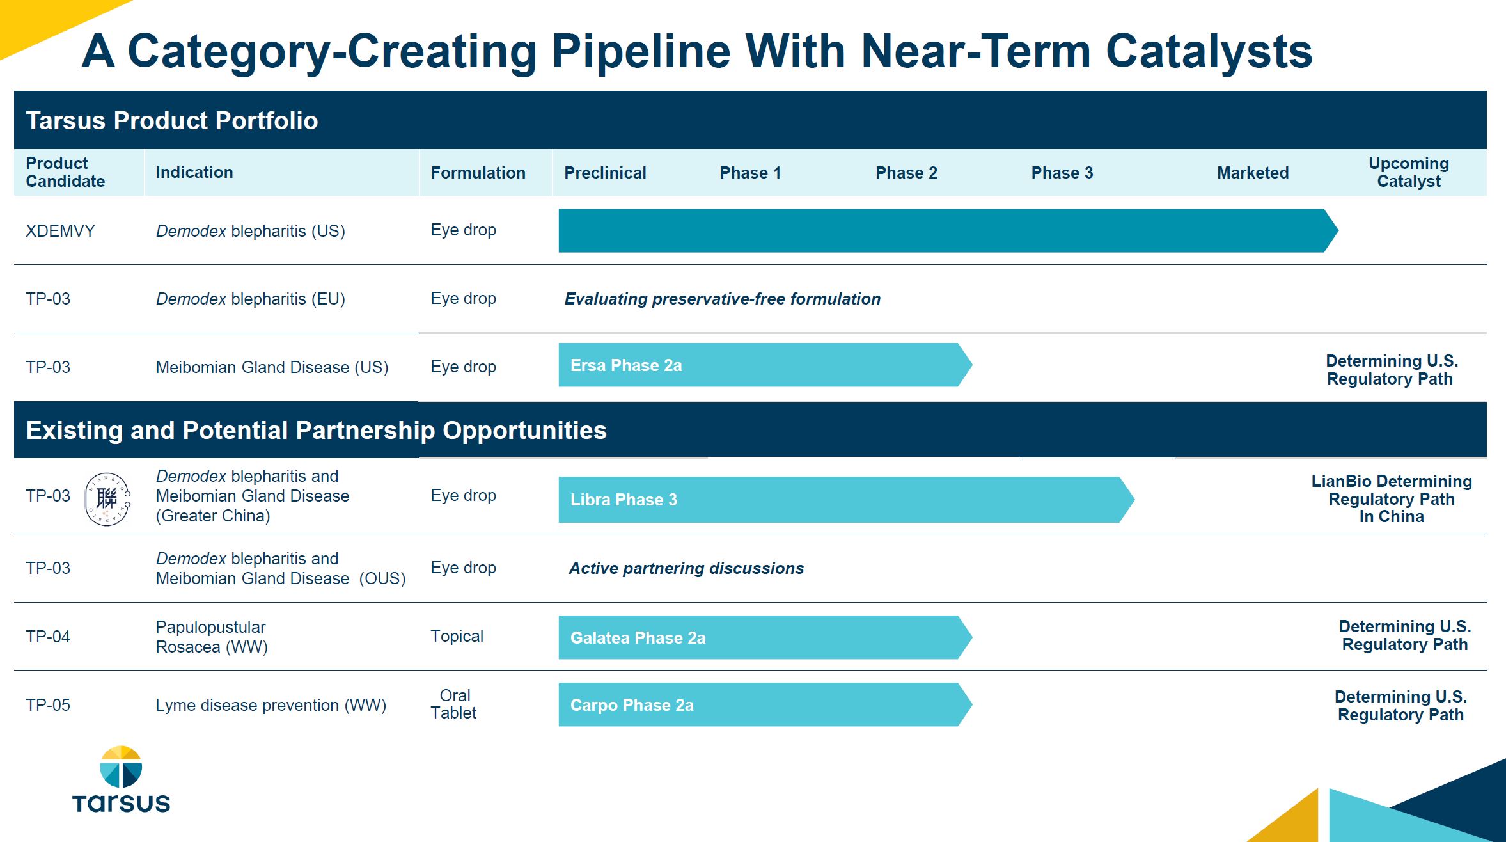Select the Ersa Phase 2a bar
This screenshot has width=1506, height=842.
pos(764,365)
